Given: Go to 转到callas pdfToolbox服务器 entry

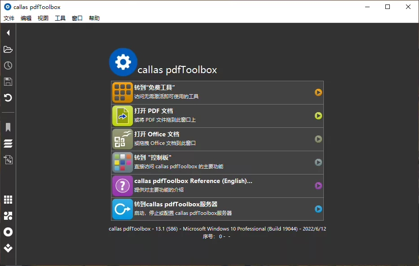Looking at the screenshot, I should [217, 209].
